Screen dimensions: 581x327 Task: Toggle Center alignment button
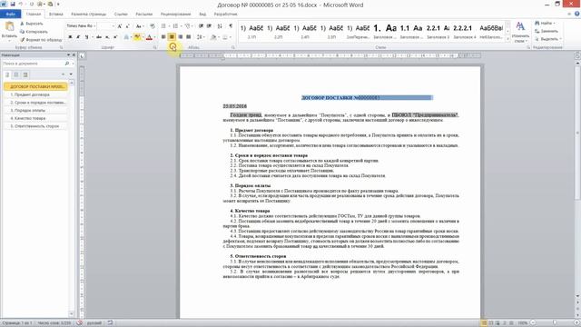(172, 37)
